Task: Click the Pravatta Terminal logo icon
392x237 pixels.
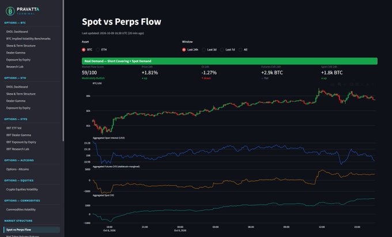Action: (x=10, y=11)
